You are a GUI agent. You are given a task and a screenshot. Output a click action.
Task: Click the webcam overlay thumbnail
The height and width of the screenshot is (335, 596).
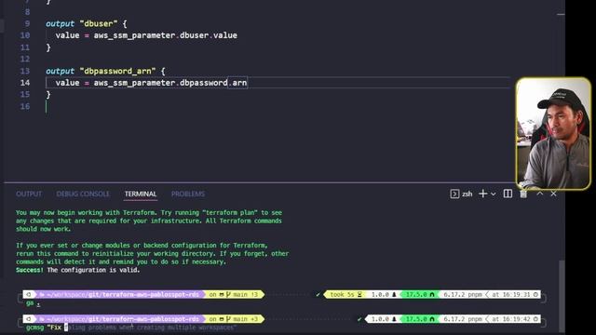click(x=553, y=133)
